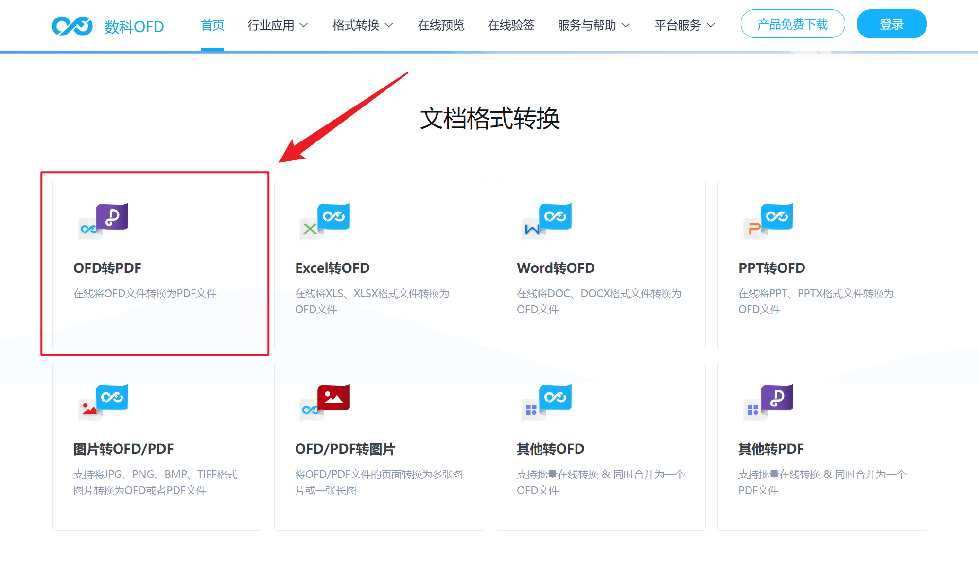Select the 其他转PDF purple icon

click(768, 404)
